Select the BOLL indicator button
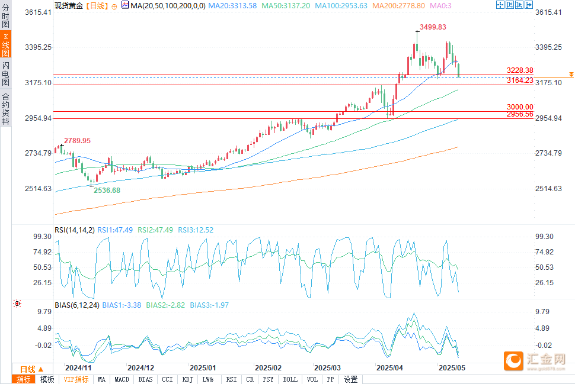This screenshot has width=575, height=384. click(x=290, y=379)
